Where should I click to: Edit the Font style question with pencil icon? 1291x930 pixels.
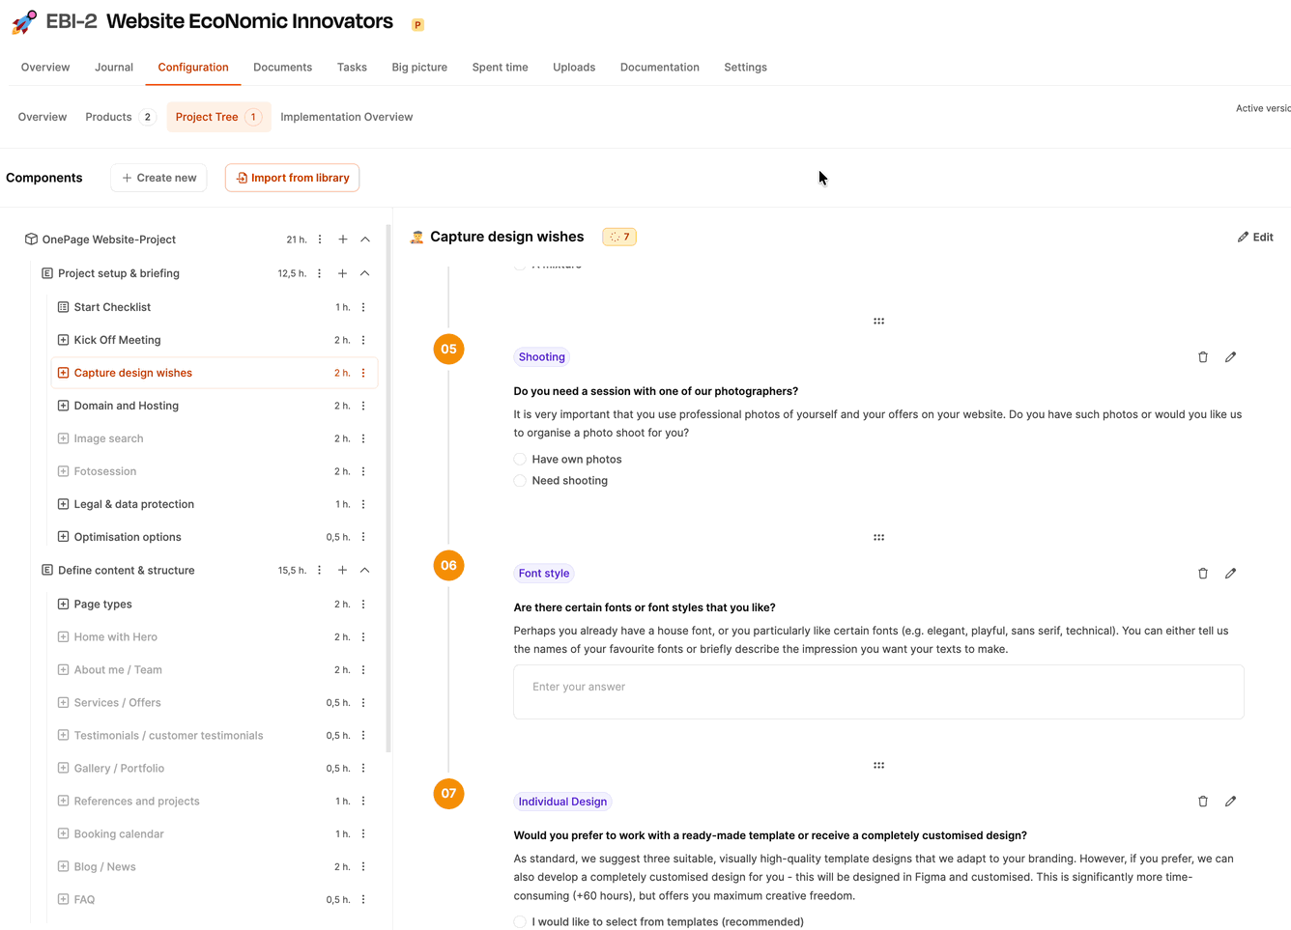pyautogui.click(x=1230, y=574)
